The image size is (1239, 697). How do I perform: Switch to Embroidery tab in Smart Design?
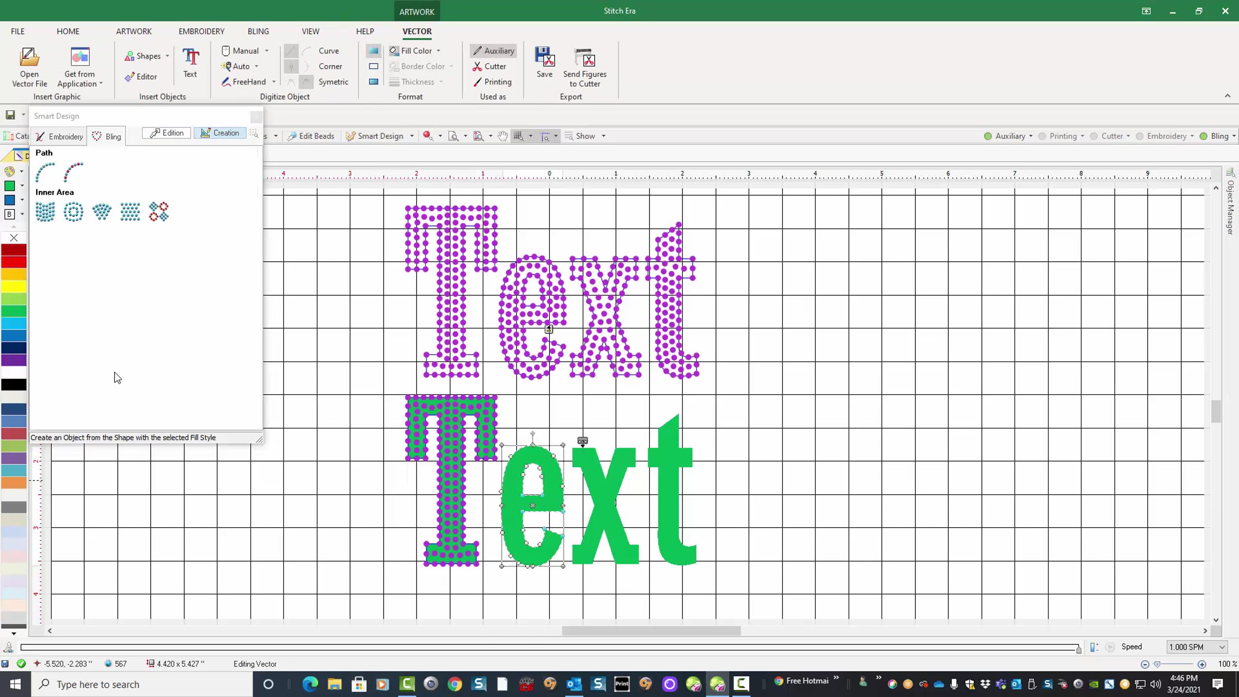click(59, 136)
